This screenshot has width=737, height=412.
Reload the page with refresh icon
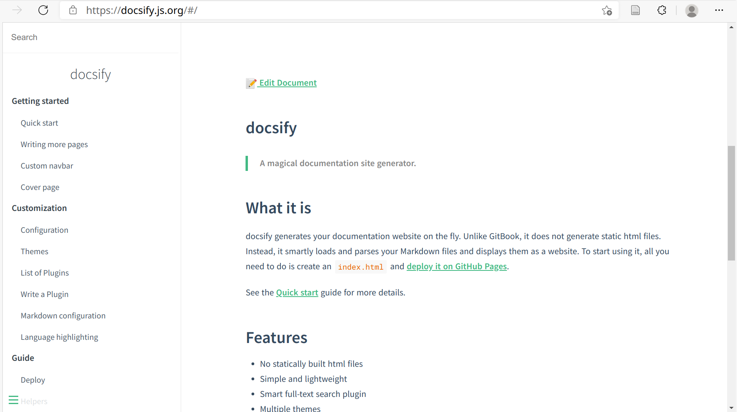pos(43,10)
